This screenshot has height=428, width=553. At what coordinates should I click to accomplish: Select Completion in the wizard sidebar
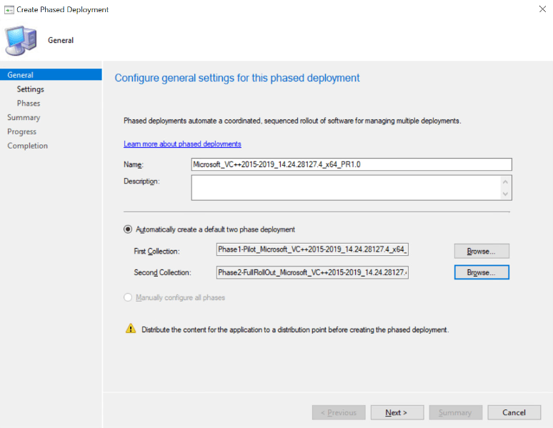click(27, 146)
